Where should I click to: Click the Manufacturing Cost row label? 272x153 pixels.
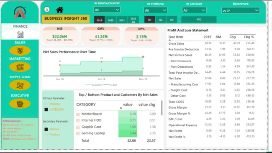click(x=183, y=84)
